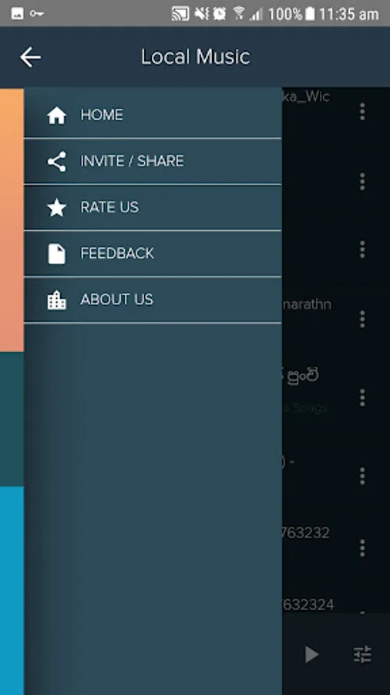This screenshot has width=390, height=695.
Task: Tap the orange color panel at left
Action: tap(12, 220)
